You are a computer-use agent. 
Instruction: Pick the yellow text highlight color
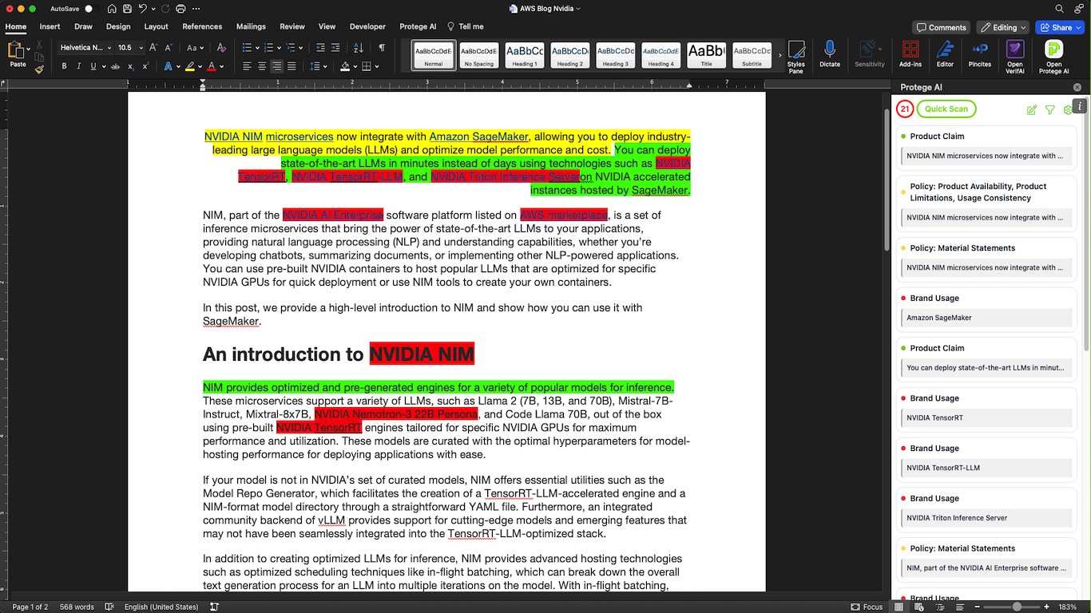pyautogui.click(x=189, y=66)
